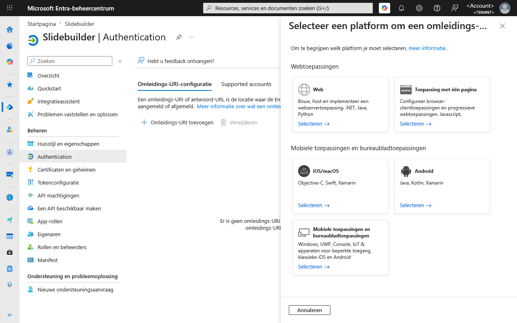Pin the Slidebuilder Authentication page
Viewport: 517px width, 323px height.
(x=179, y=37)
